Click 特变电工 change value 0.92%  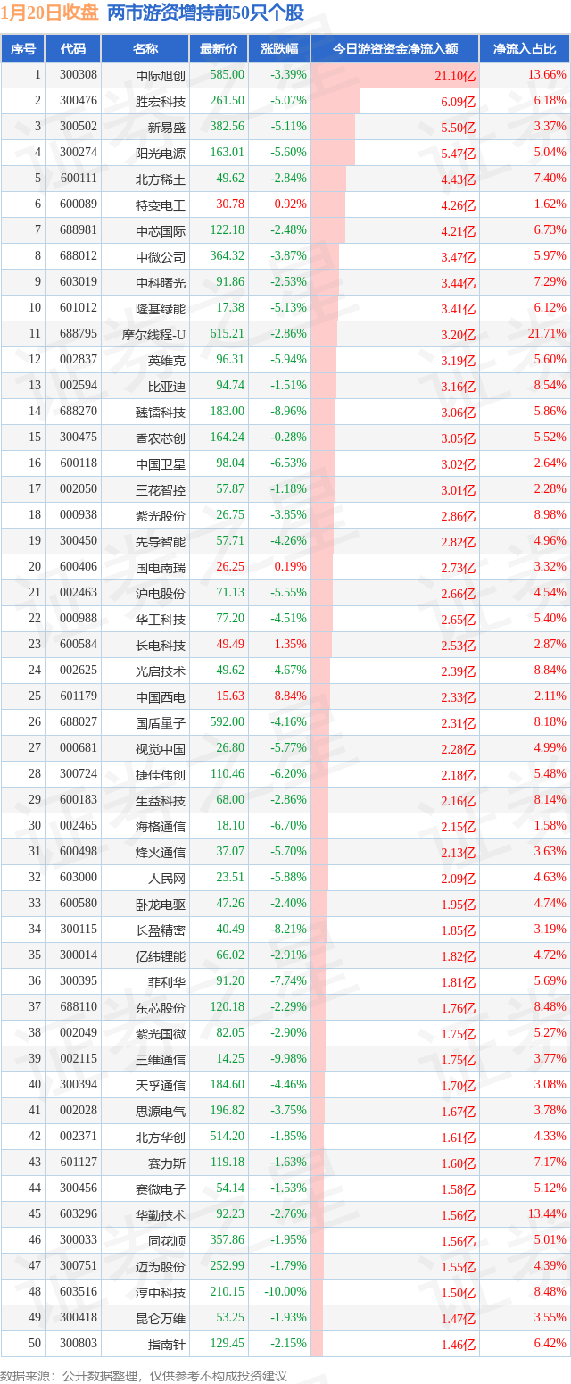click(x=293, y=204)
